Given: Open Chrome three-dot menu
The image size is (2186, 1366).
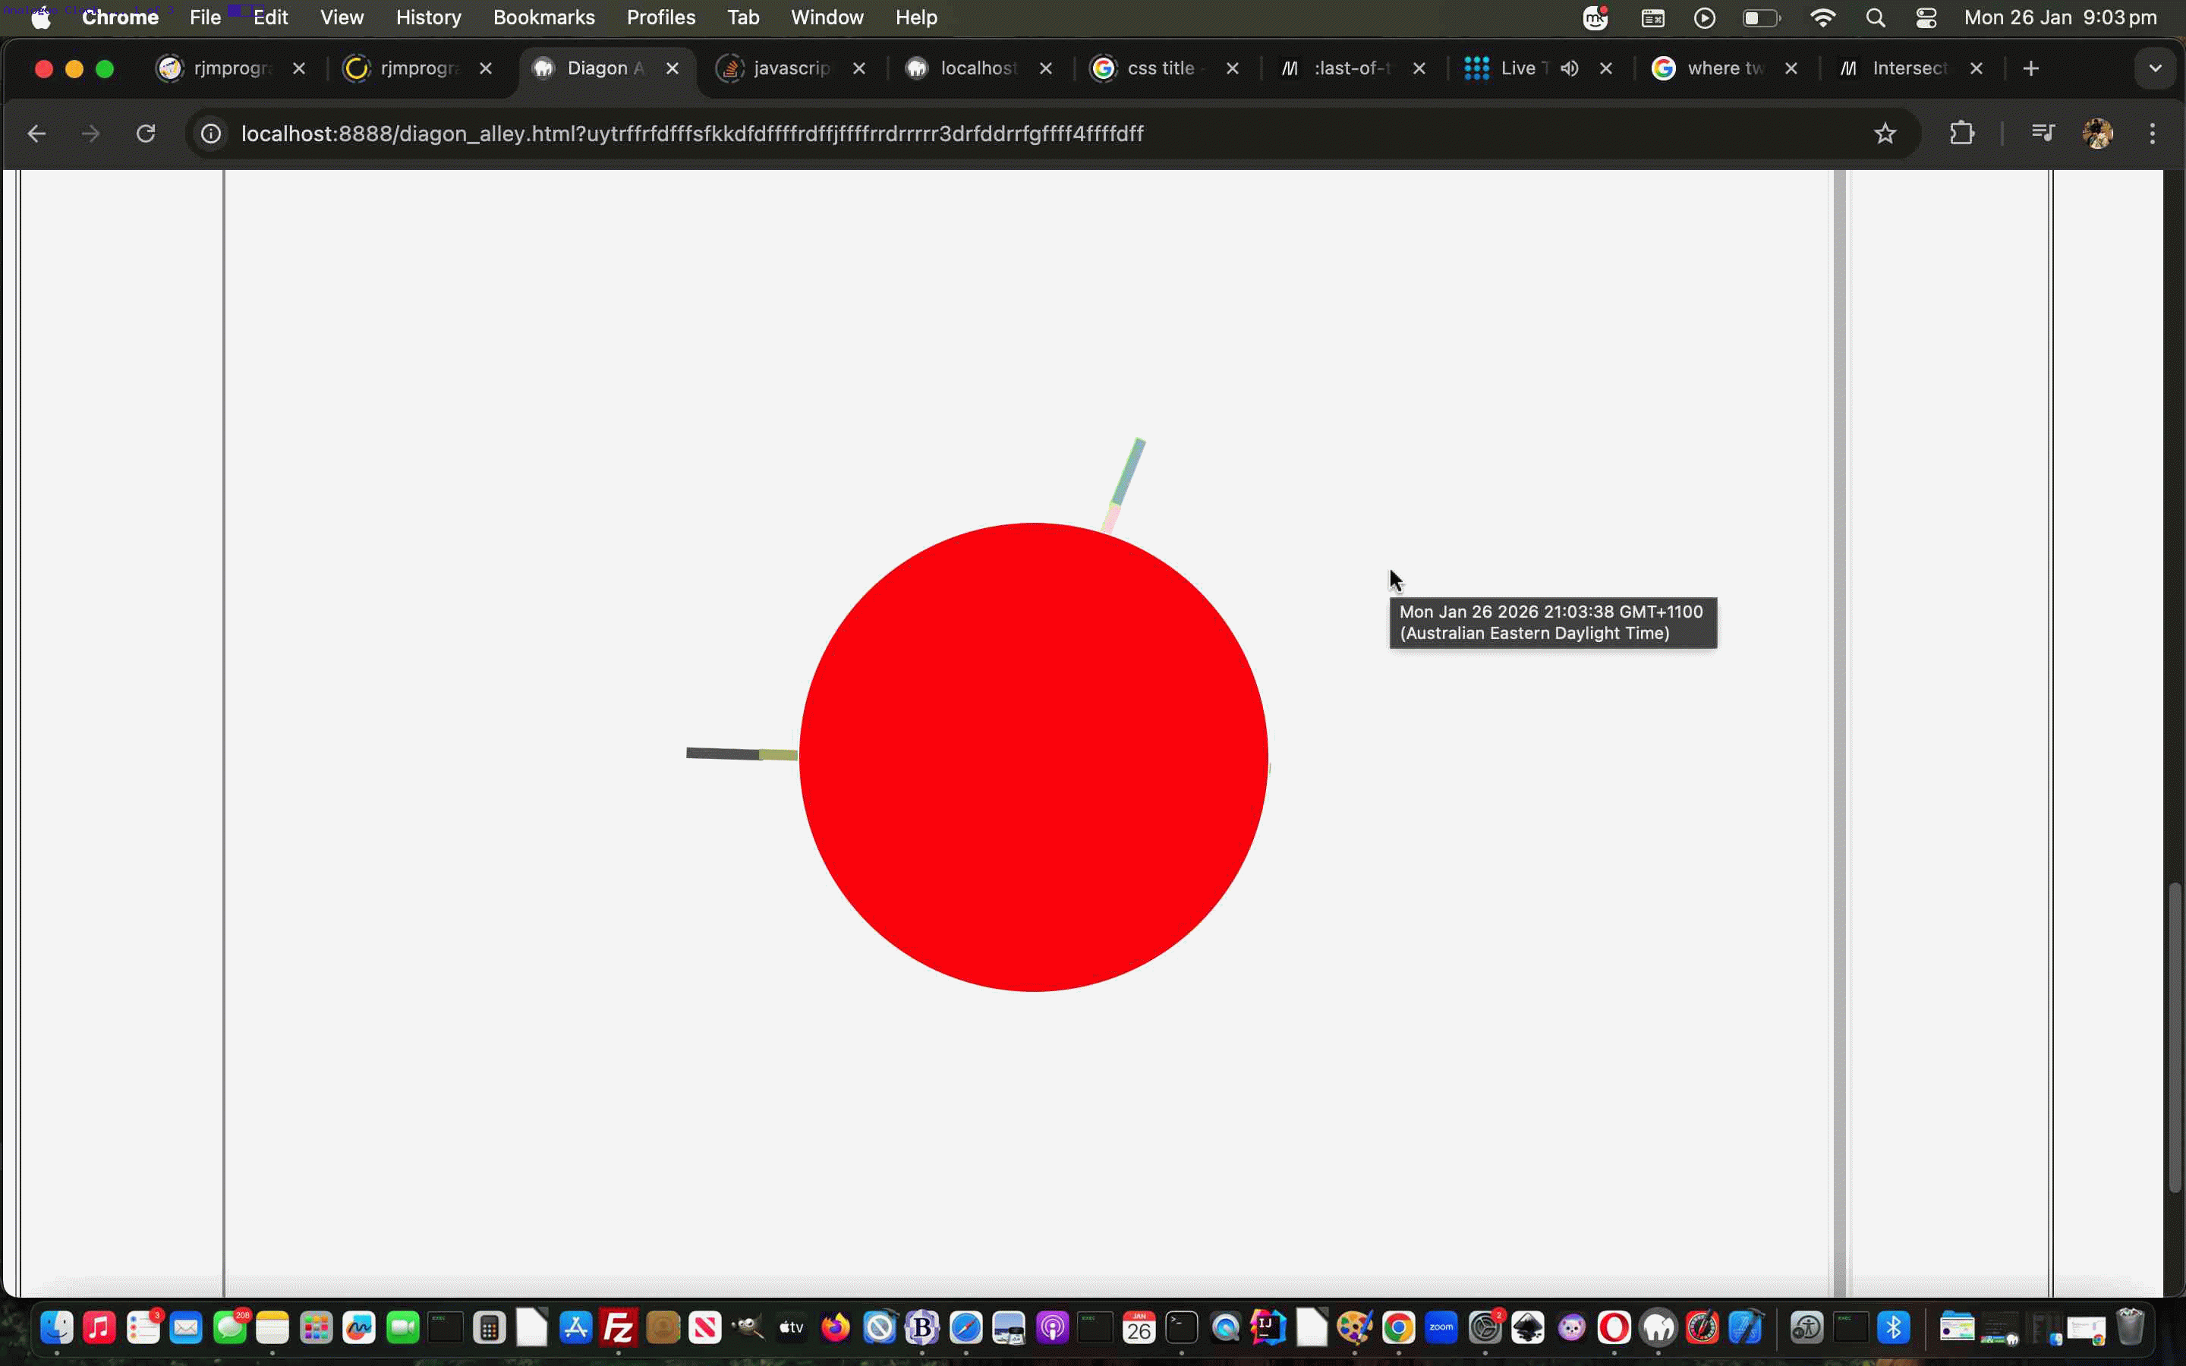Looking at the screenshot, I should pyautogui.click(x=2153, y=134).
